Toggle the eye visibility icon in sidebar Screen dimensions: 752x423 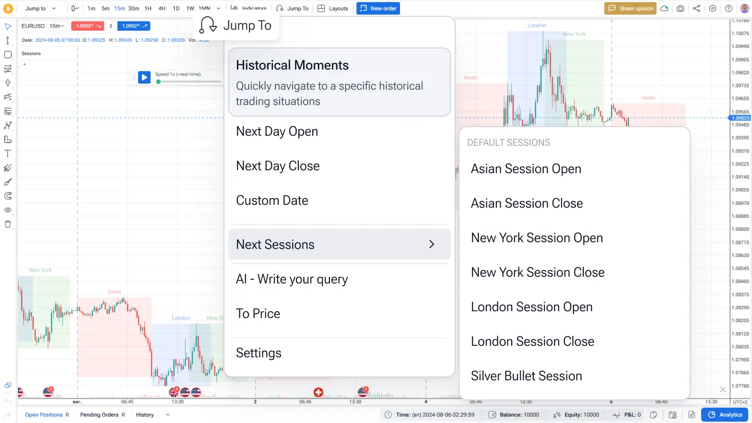[x=8, y=210]
